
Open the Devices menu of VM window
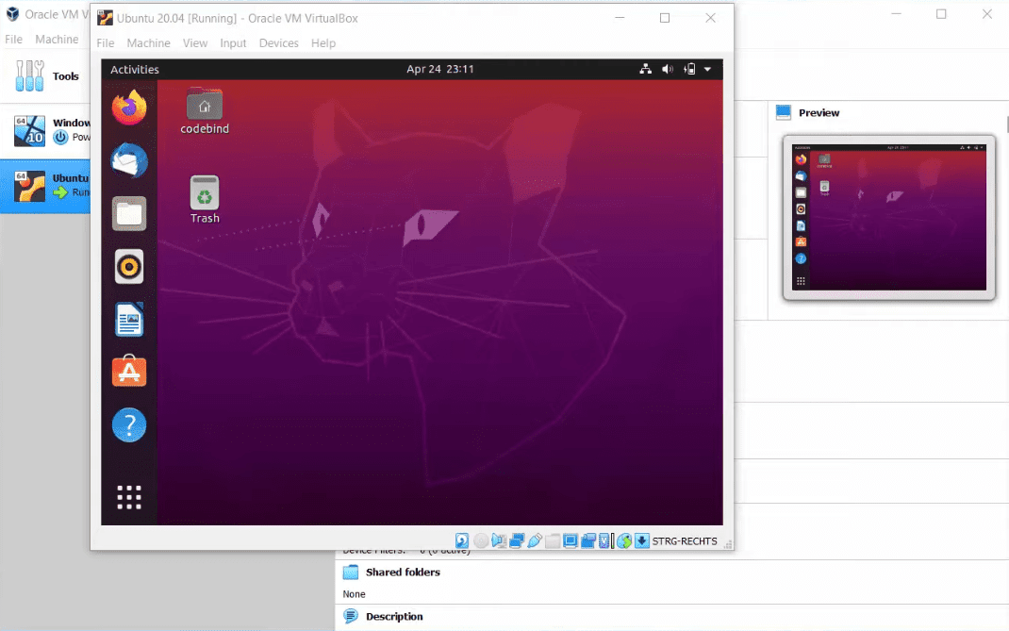click(x=278, y=43)
